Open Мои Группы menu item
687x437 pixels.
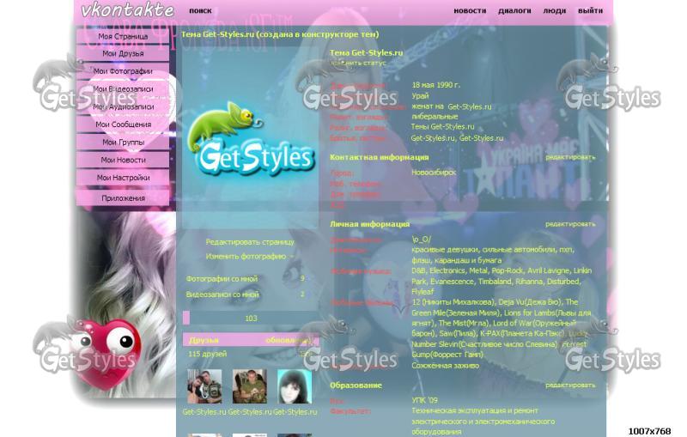pos(123,143)
